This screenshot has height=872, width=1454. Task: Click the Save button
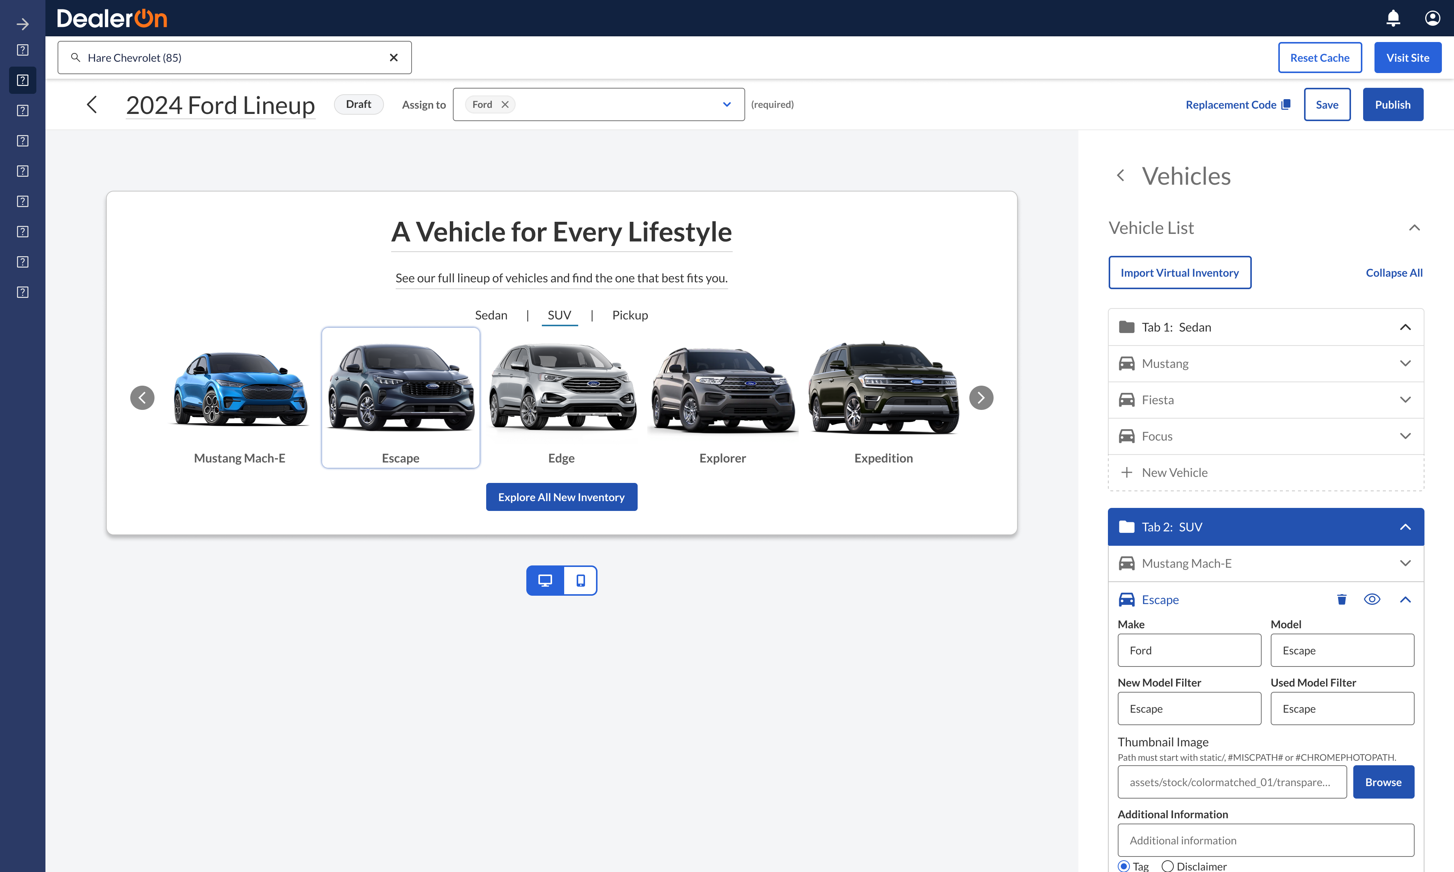1327,104
